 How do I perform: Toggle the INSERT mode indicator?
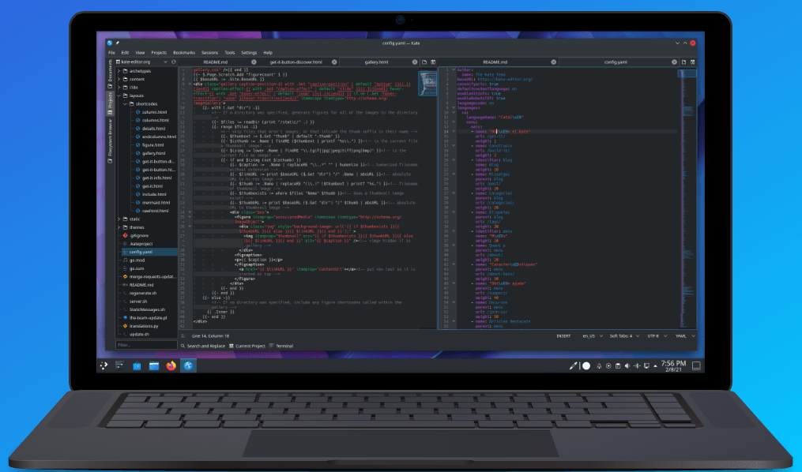click(563, 336)
